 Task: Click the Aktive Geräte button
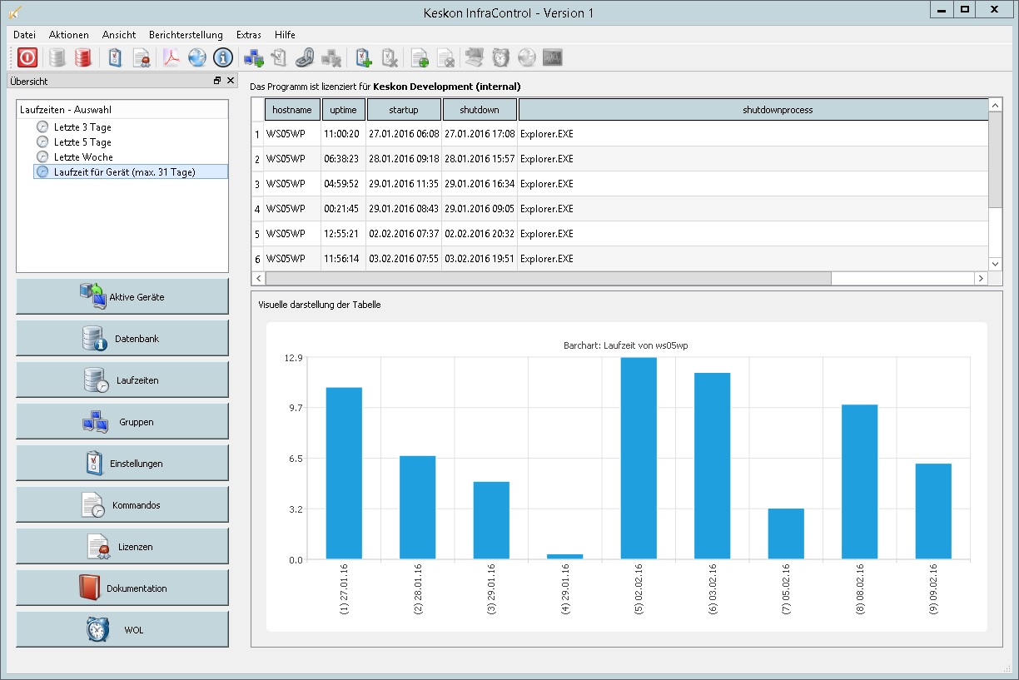pyautogui.click(x=122, y=297)
